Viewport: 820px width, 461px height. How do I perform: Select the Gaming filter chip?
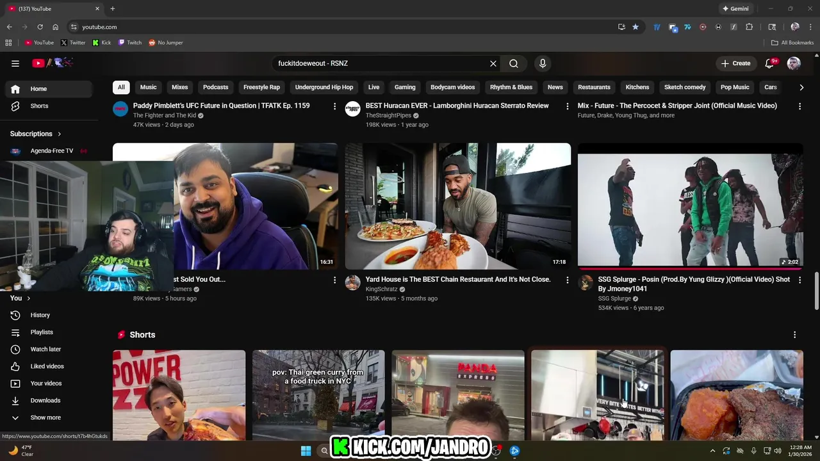click(x=405, y=87)
